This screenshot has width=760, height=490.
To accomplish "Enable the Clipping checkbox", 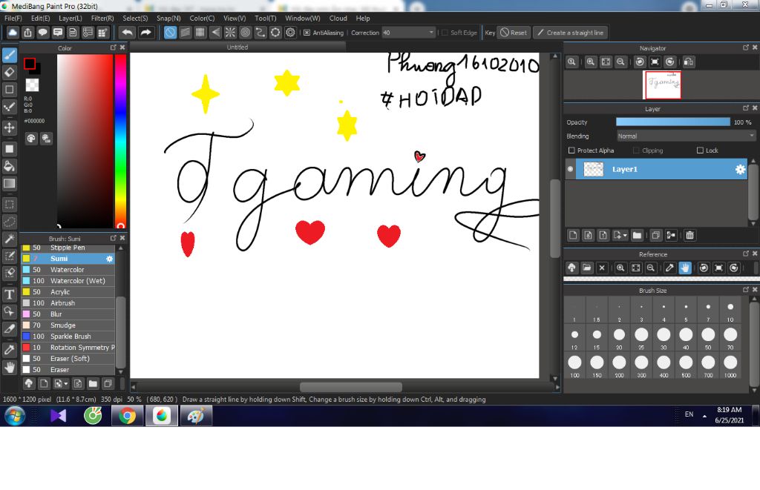I will pos(636,150).
